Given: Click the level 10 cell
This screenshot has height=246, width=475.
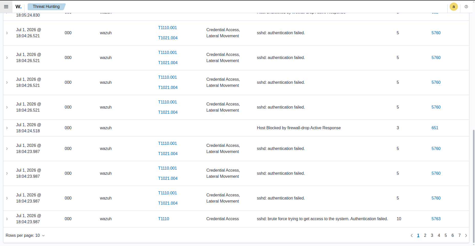Looking at the screenshot, I should pos(399,219).
